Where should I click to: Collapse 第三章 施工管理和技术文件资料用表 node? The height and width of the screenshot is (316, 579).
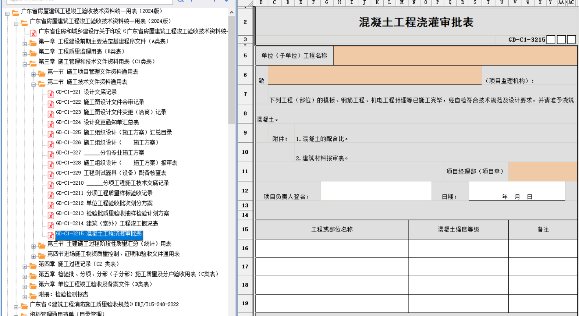pos(25,64)
